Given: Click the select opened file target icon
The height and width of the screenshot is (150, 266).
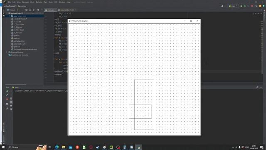Looking at the screenshot, I should click(x=27, y=10).
